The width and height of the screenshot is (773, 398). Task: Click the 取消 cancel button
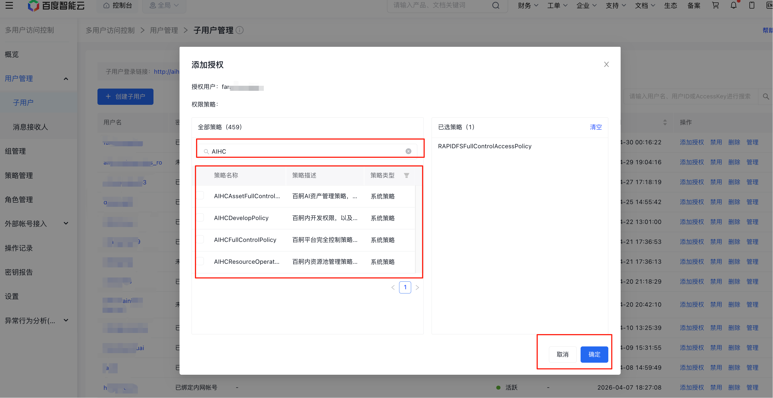(563, 355)
